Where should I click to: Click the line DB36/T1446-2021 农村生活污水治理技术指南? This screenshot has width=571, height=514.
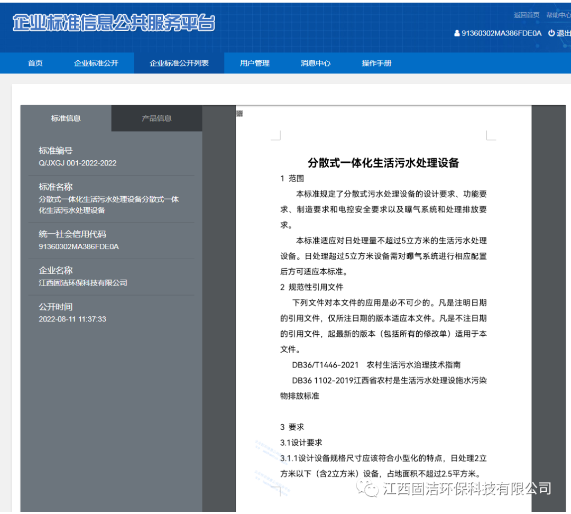point(376,365)
